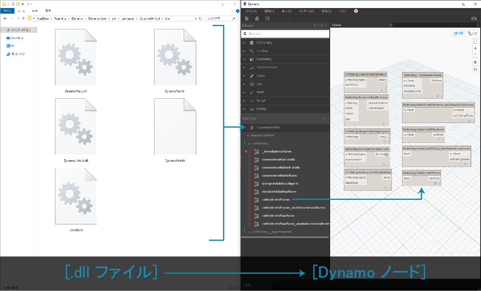Viewport: 481px width, 291px height.
Task: Collapse the Unfolding subcategory arrow
Action: (250, 144)
